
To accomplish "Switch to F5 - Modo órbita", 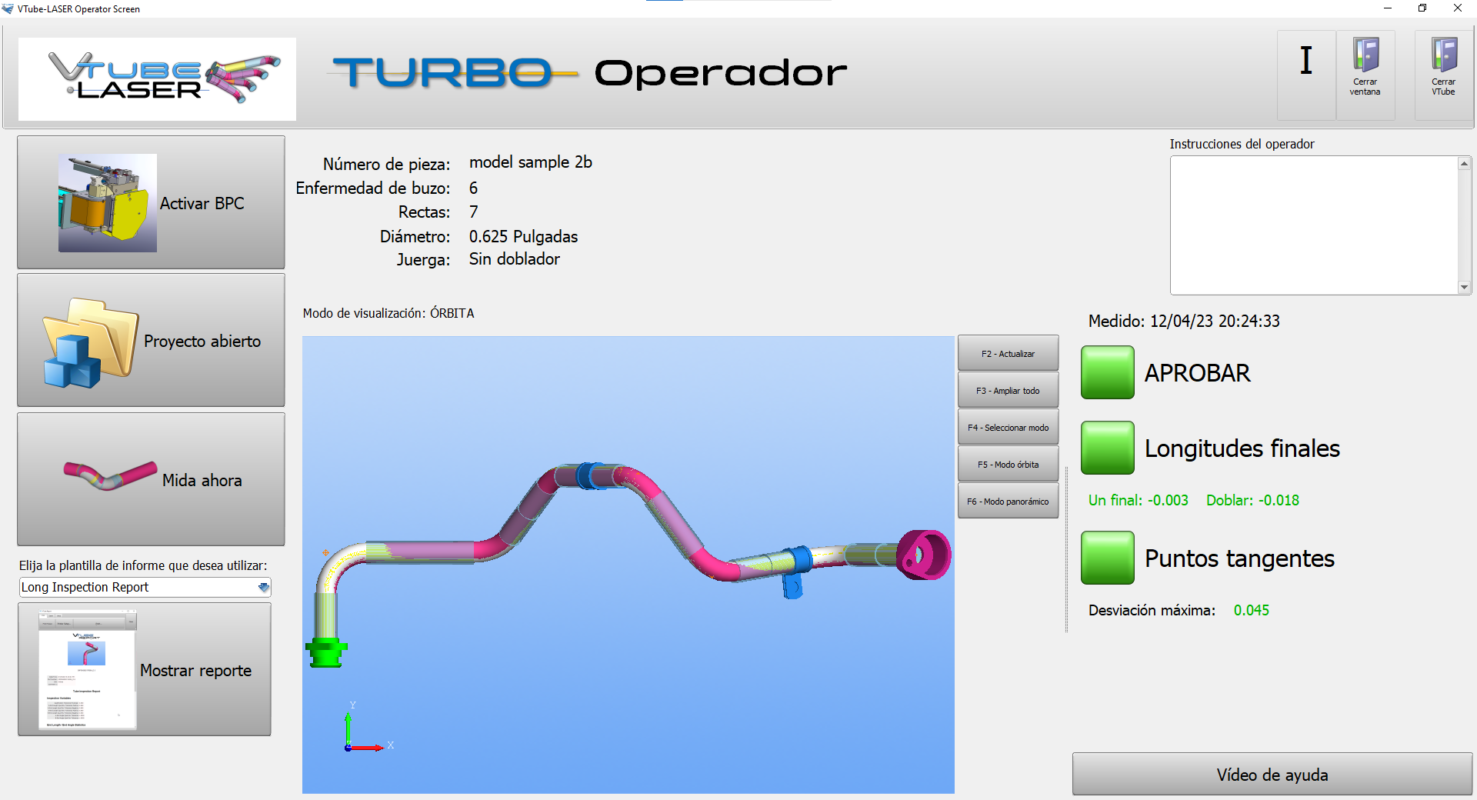I will [x=1008, y=465].
